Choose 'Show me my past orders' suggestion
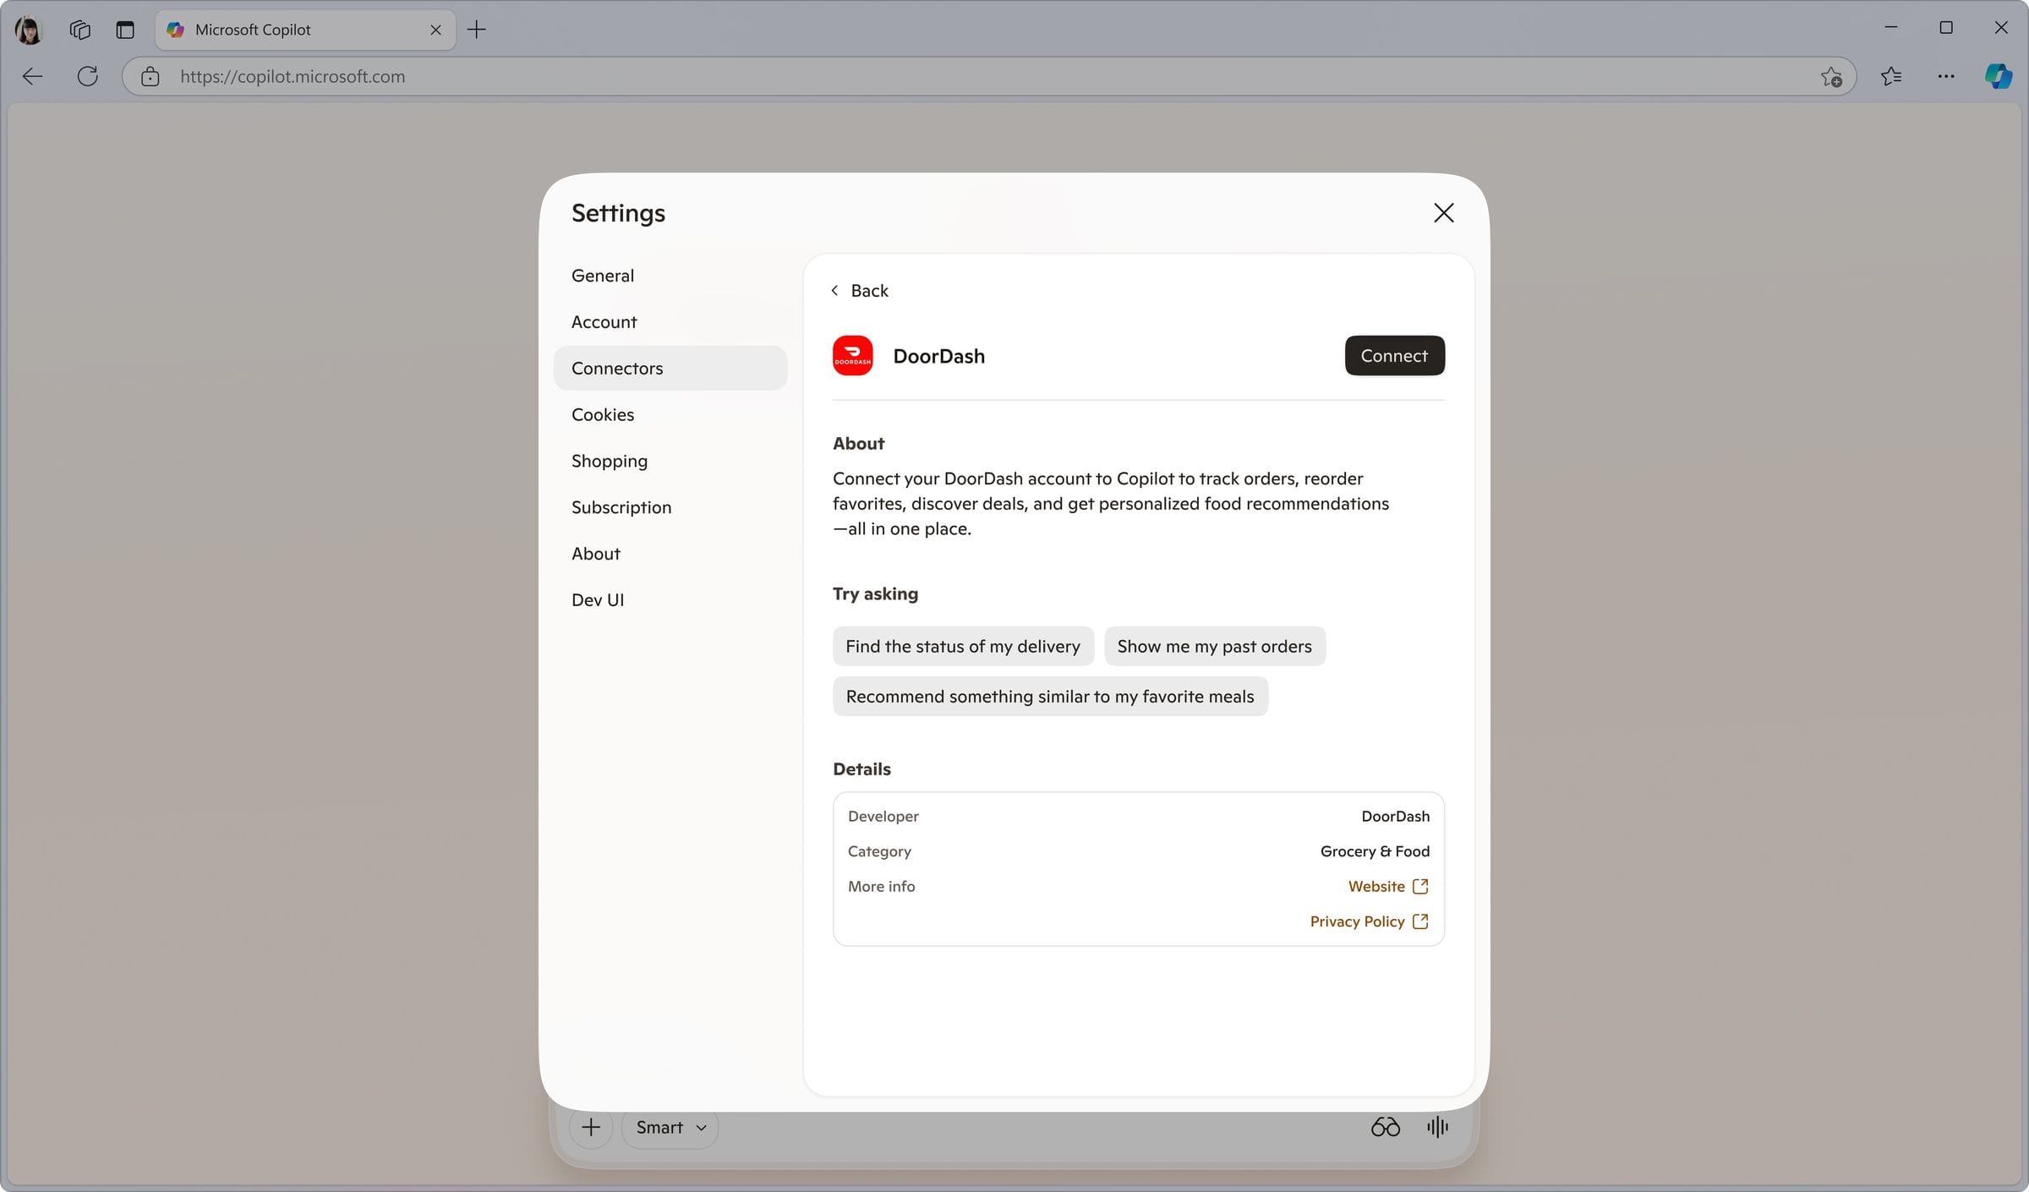Image resolution: width=2029 pixels, height=1192 pixels. point(1214,647)
